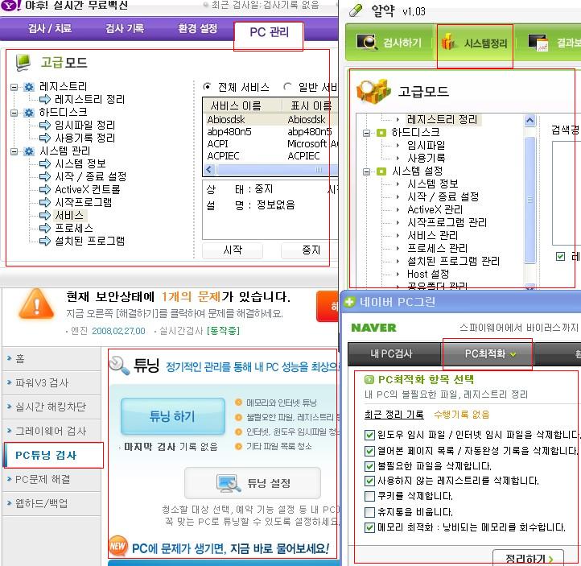Image resolution: width=581 pixels, height=566 pixels.
Task: Open 파워V3 검사 sidebar item
Action: tap(51, 382)
